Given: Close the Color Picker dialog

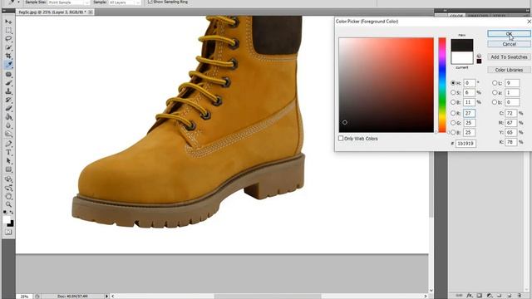Looking at the screenshot, I should point(529,22).
